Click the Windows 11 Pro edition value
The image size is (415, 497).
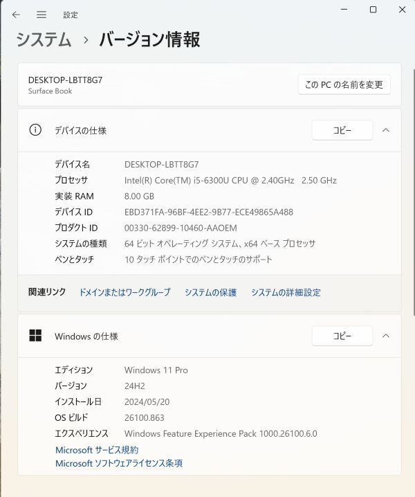pos(156,370)
